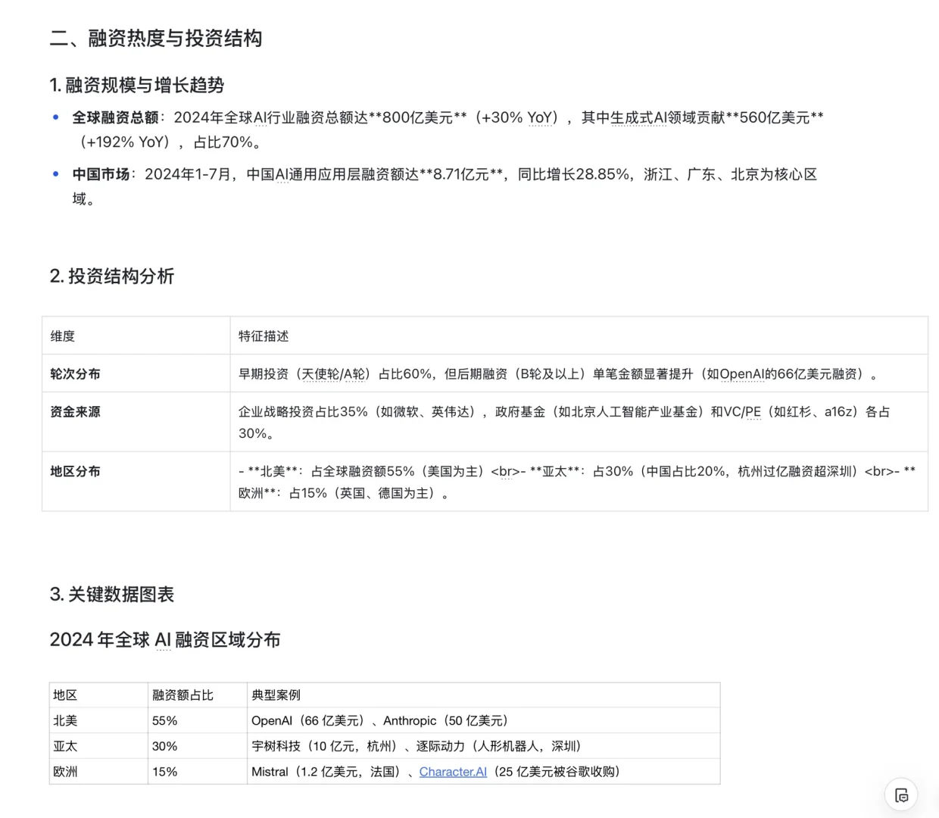Click text 早期投资（天使轮/A轮）占比60%
Screen dimensions: 939x818
coord(335,374)
